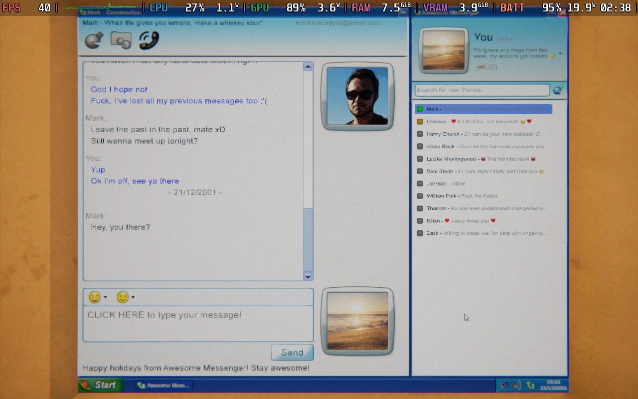Select Henry Church in the contact list

(x=483, y=134)
